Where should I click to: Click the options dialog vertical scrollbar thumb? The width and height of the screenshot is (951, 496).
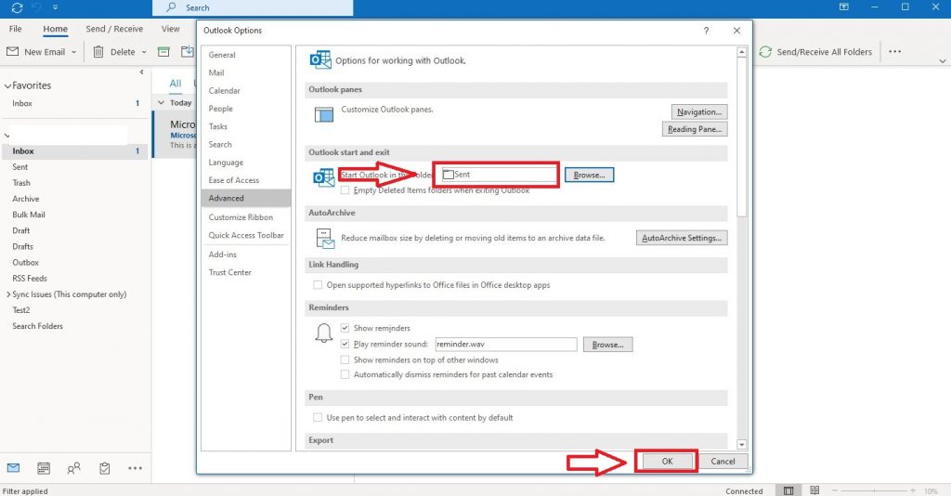[741, 137]
